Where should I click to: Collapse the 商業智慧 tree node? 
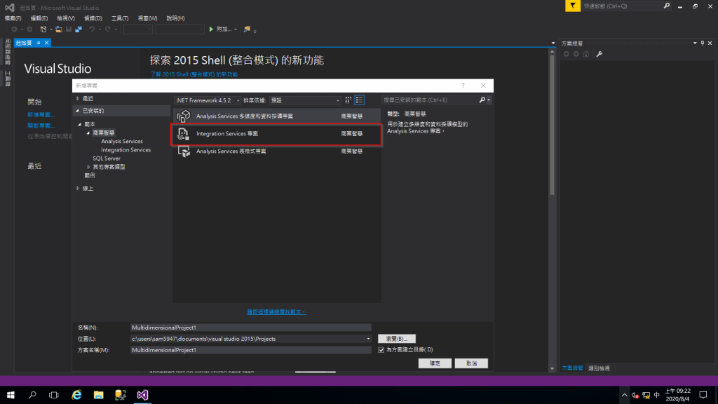click(x=88, y=133)
